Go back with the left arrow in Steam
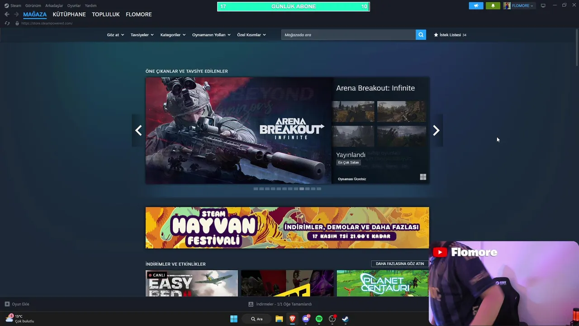The height and width of the screenshot is (326, 579). point(7,14)
